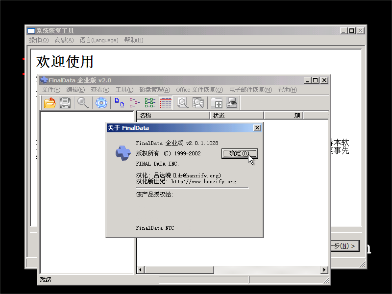Open 语言(Language) menu in 系统恢复工具 window

(x=99, y=40)
